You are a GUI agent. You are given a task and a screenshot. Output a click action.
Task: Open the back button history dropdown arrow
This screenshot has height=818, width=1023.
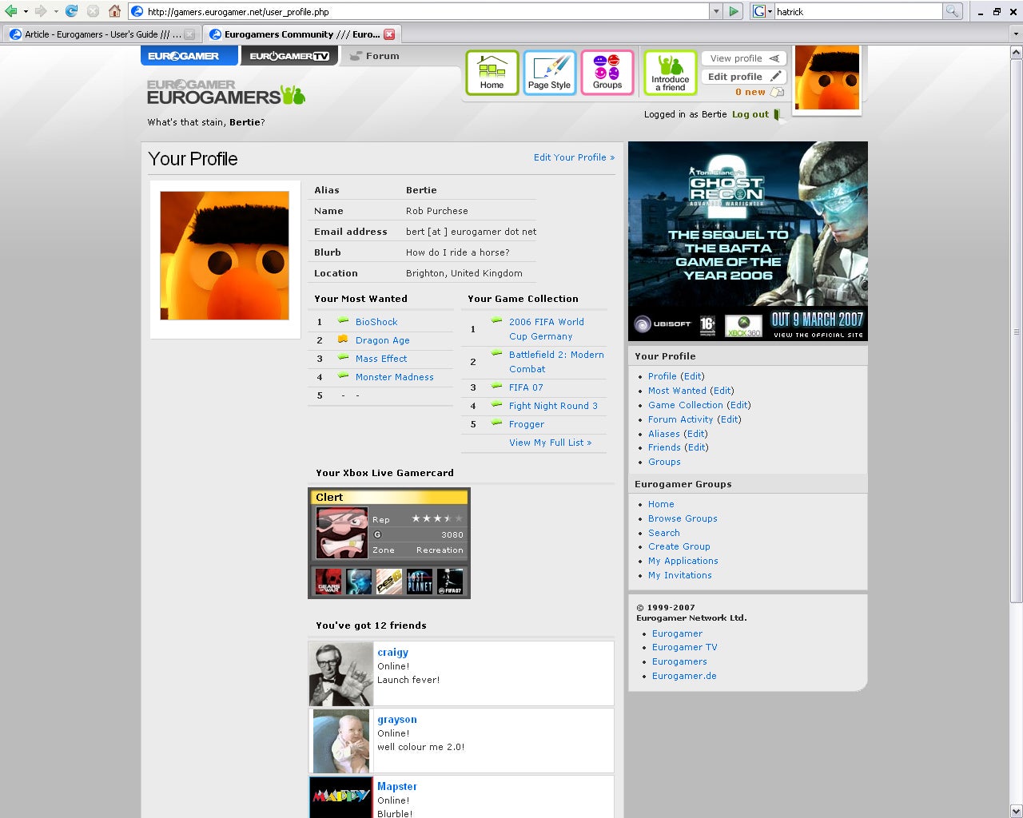tap(26, 11)
